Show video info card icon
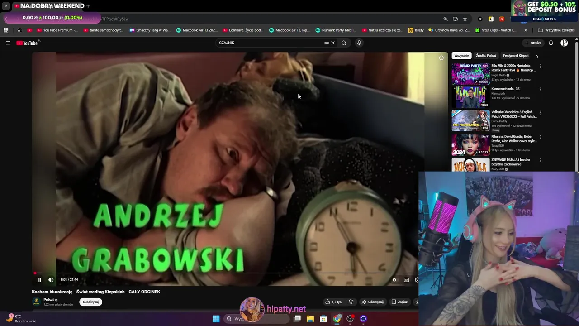 pos(441,58)
